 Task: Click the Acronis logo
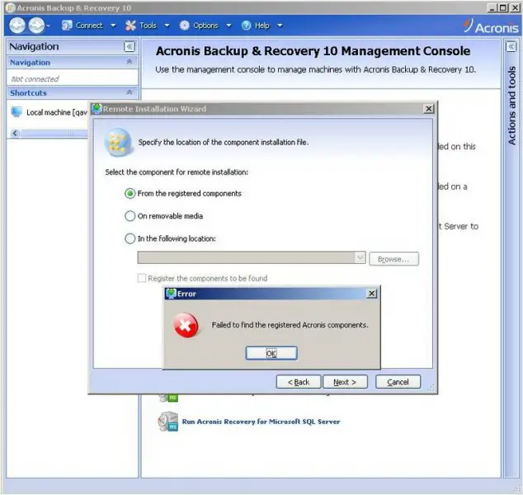coord(491,26)
